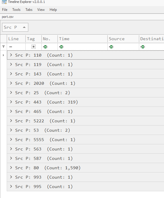Click the Src P group panel chip
This screenshot has width=164, height=198.
(x=15, y=27)
